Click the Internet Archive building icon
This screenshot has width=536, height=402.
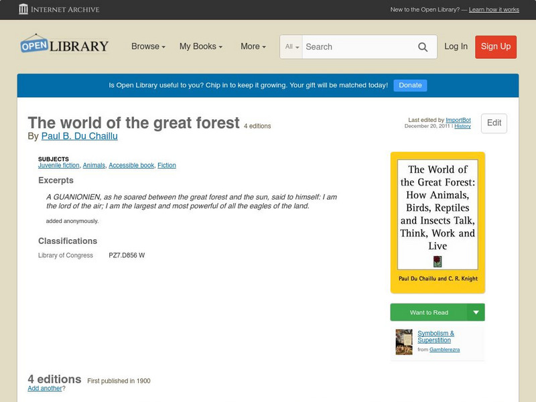23,9
